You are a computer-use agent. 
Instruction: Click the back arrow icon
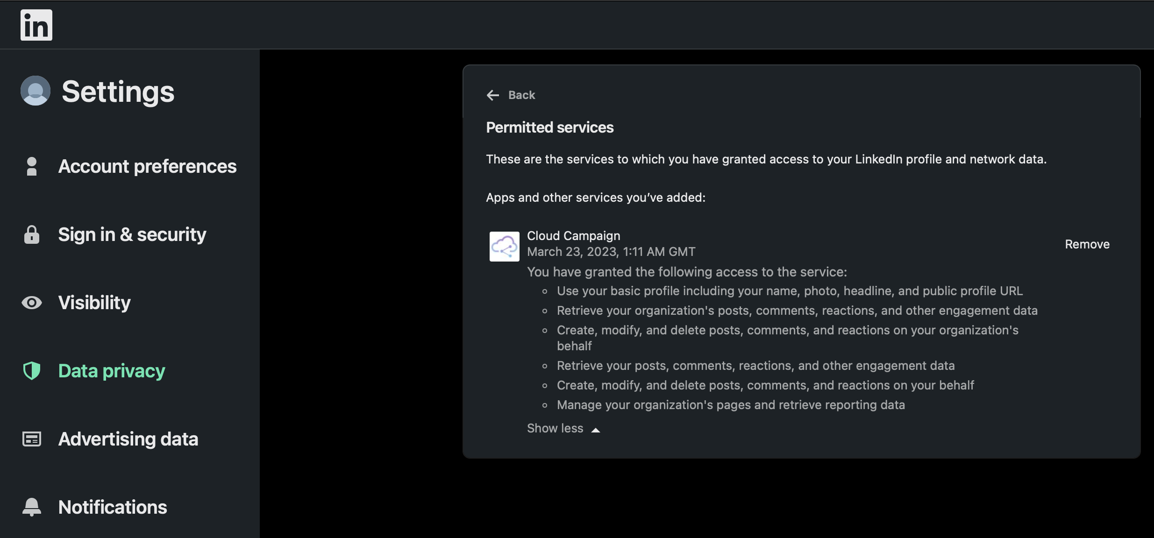(x=493, y=95)
